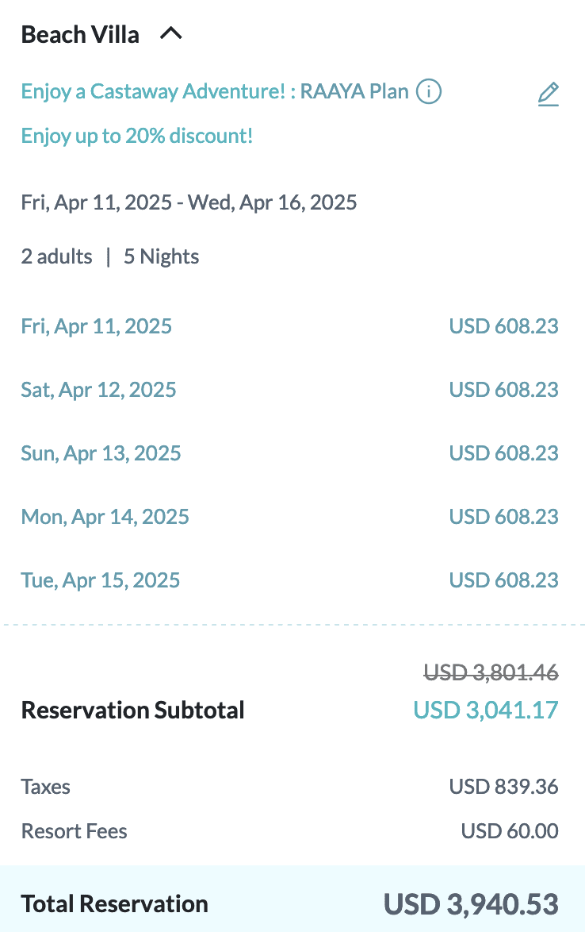Screen dimensions: 585x932
Task: Click the Resort Fees label
Action: point(74,832)
